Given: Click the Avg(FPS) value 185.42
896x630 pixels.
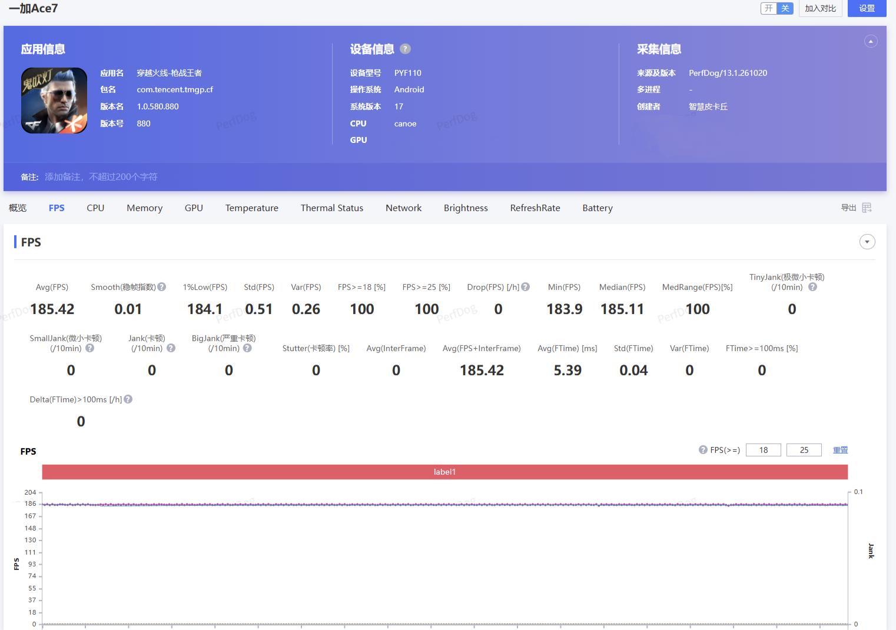Looking at the screenshot, I should click(x=52, y=309).
